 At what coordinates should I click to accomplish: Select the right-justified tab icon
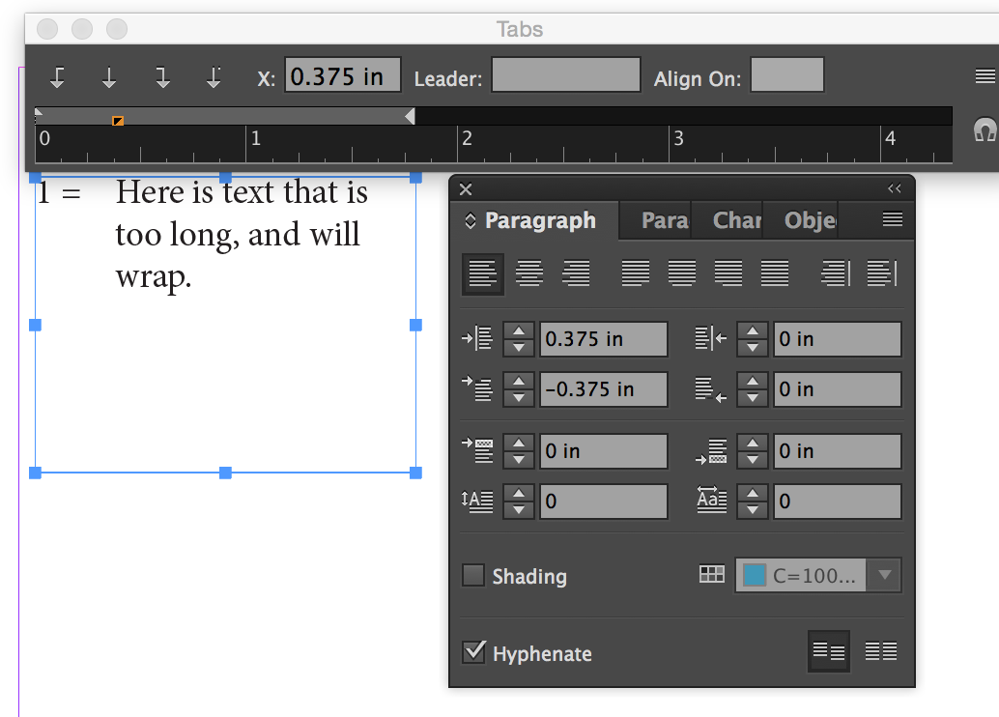point(162,77)
